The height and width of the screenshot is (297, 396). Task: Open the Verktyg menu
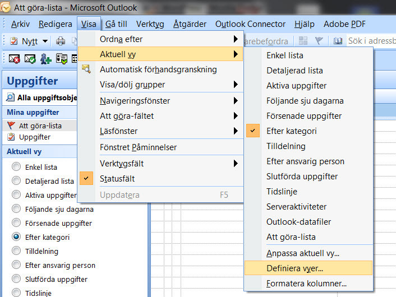pyautogui.click(x=150, y=24)
